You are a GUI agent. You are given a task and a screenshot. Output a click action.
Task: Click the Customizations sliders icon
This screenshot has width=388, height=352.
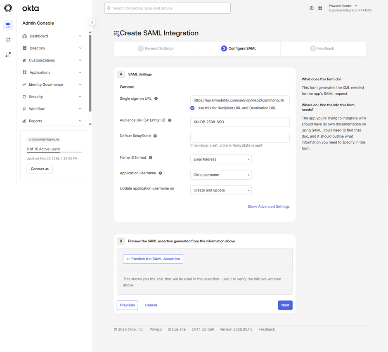click(x=24, y=60)
